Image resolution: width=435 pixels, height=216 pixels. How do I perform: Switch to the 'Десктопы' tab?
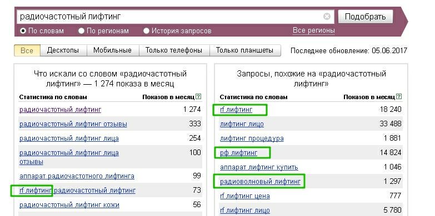63,50
